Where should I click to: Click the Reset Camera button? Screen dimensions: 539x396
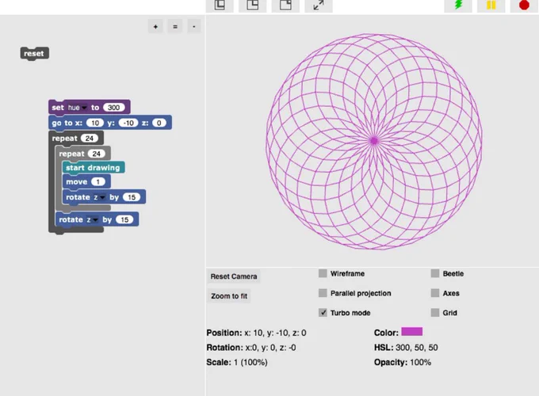click(x=234, y=276)
